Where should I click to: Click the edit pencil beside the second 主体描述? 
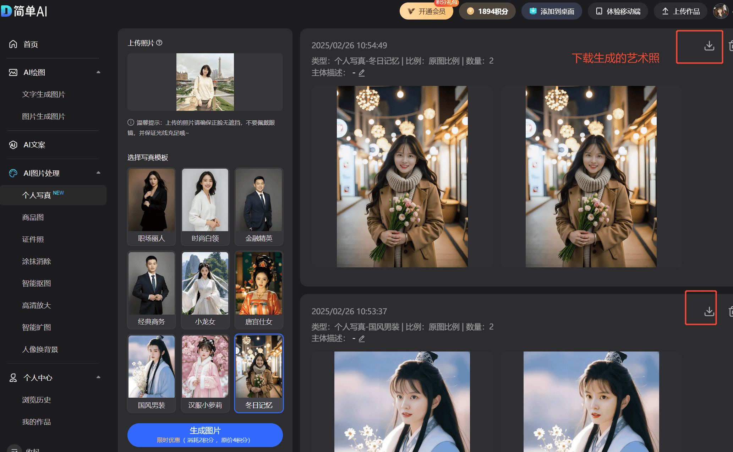(362, 339)
